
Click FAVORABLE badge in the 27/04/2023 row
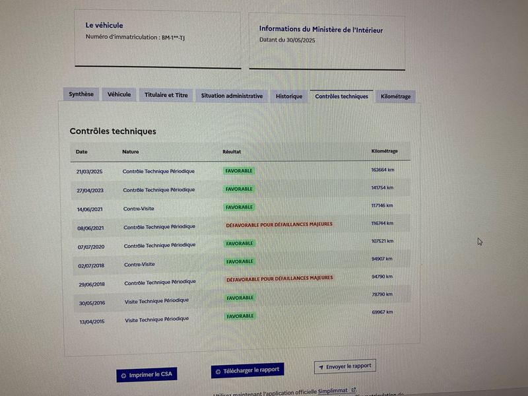(x=239, y=189)
